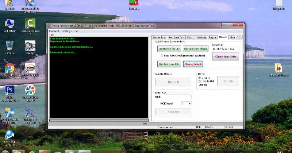Open the Nouveau dossier folder on desktop

pyautogui.click(x=278, y=70)
